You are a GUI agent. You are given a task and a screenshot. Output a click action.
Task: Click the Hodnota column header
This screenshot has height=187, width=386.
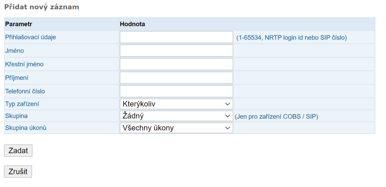[x=132, y=24]
